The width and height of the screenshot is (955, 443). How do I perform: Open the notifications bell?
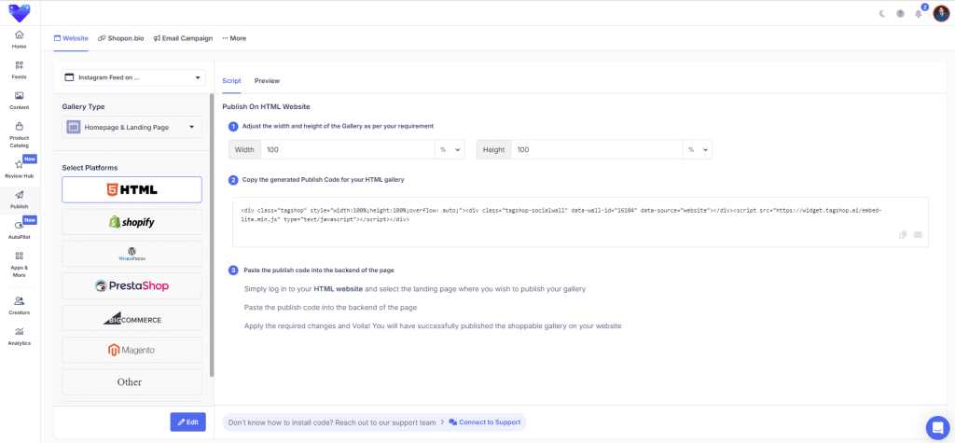point(919,13)
